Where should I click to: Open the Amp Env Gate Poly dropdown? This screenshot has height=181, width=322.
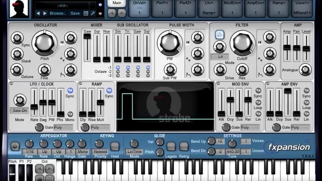pyautogui.click(x=300, y=127)
